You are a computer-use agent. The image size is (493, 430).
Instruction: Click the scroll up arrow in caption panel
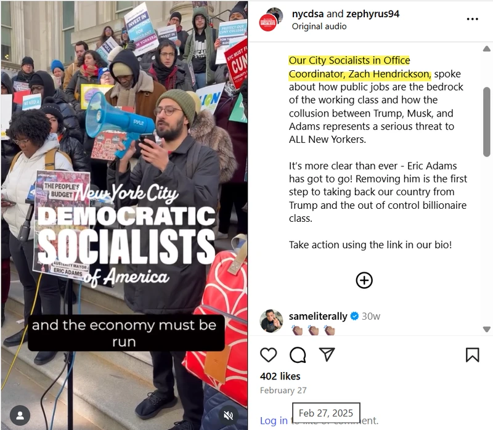pos(486,49)
